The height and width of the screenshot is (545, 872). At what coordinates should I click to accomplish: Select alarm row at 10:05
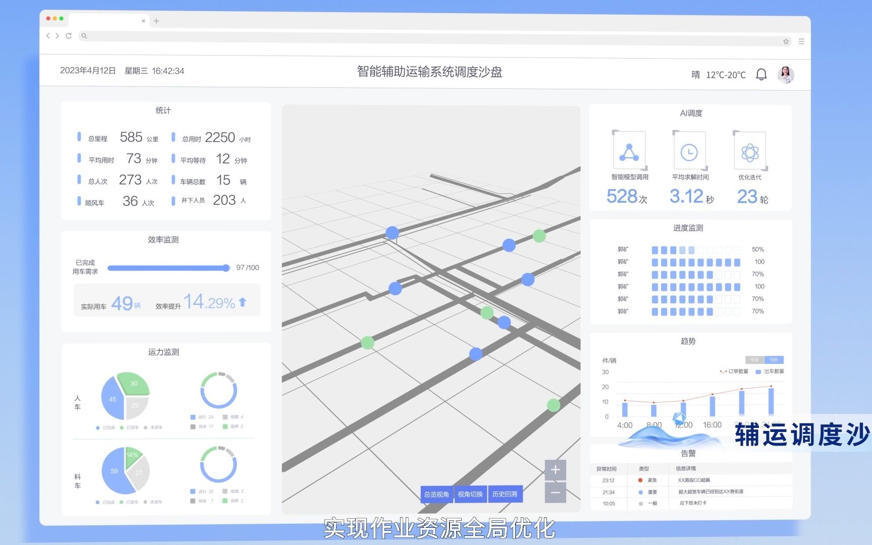tap(691, 504)
